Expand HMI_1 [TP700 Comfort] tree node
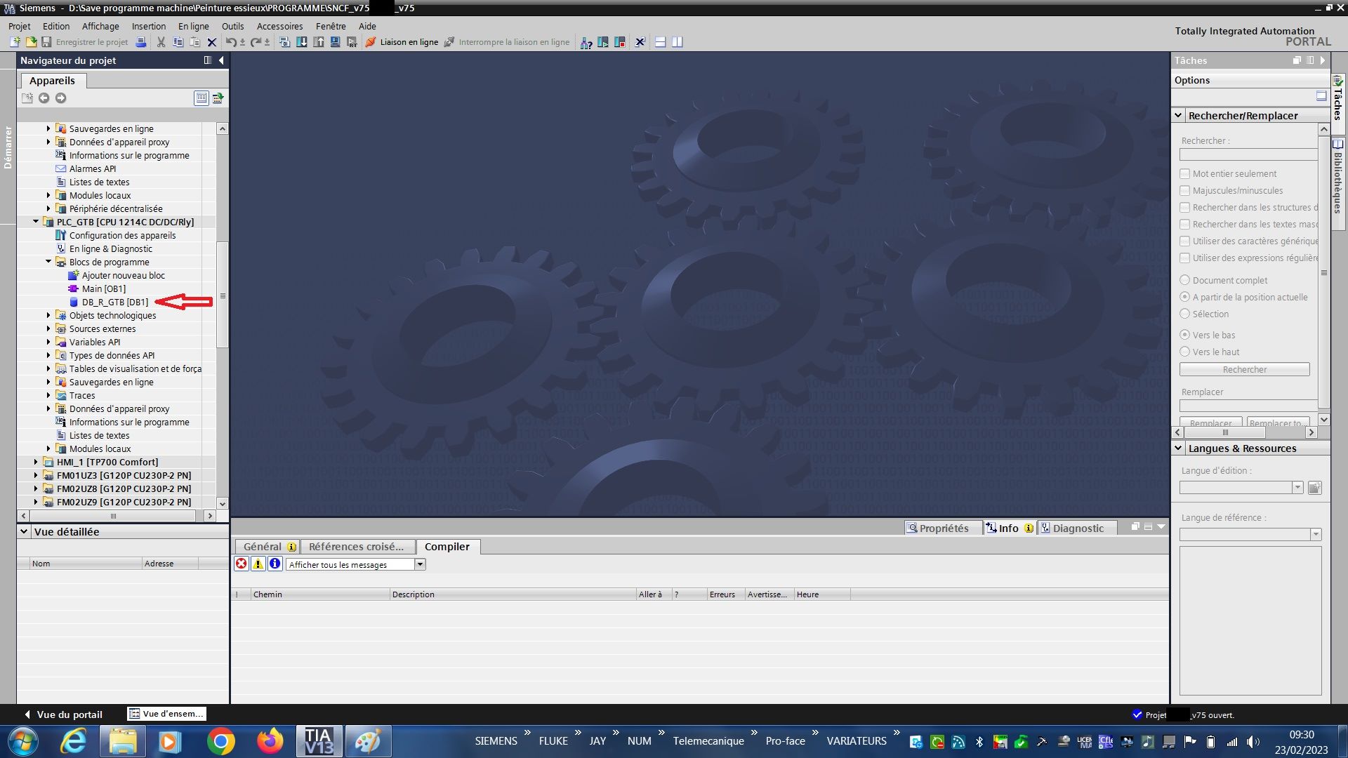This screenshot has width=1348, height=758. point(36,462)
